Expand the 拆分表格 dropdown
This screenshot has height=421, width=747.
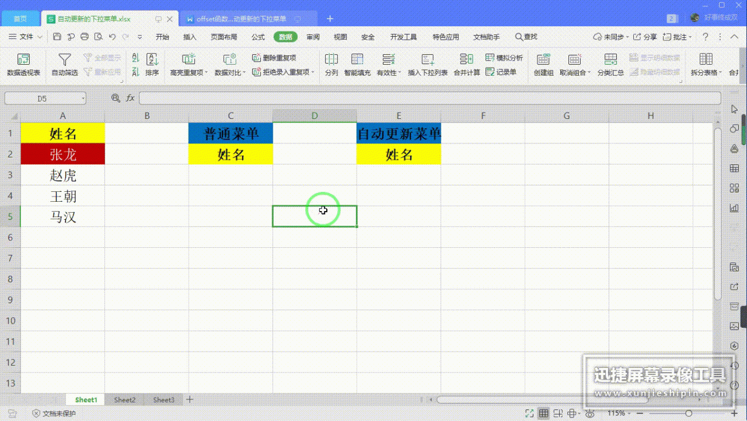point(720,73)
